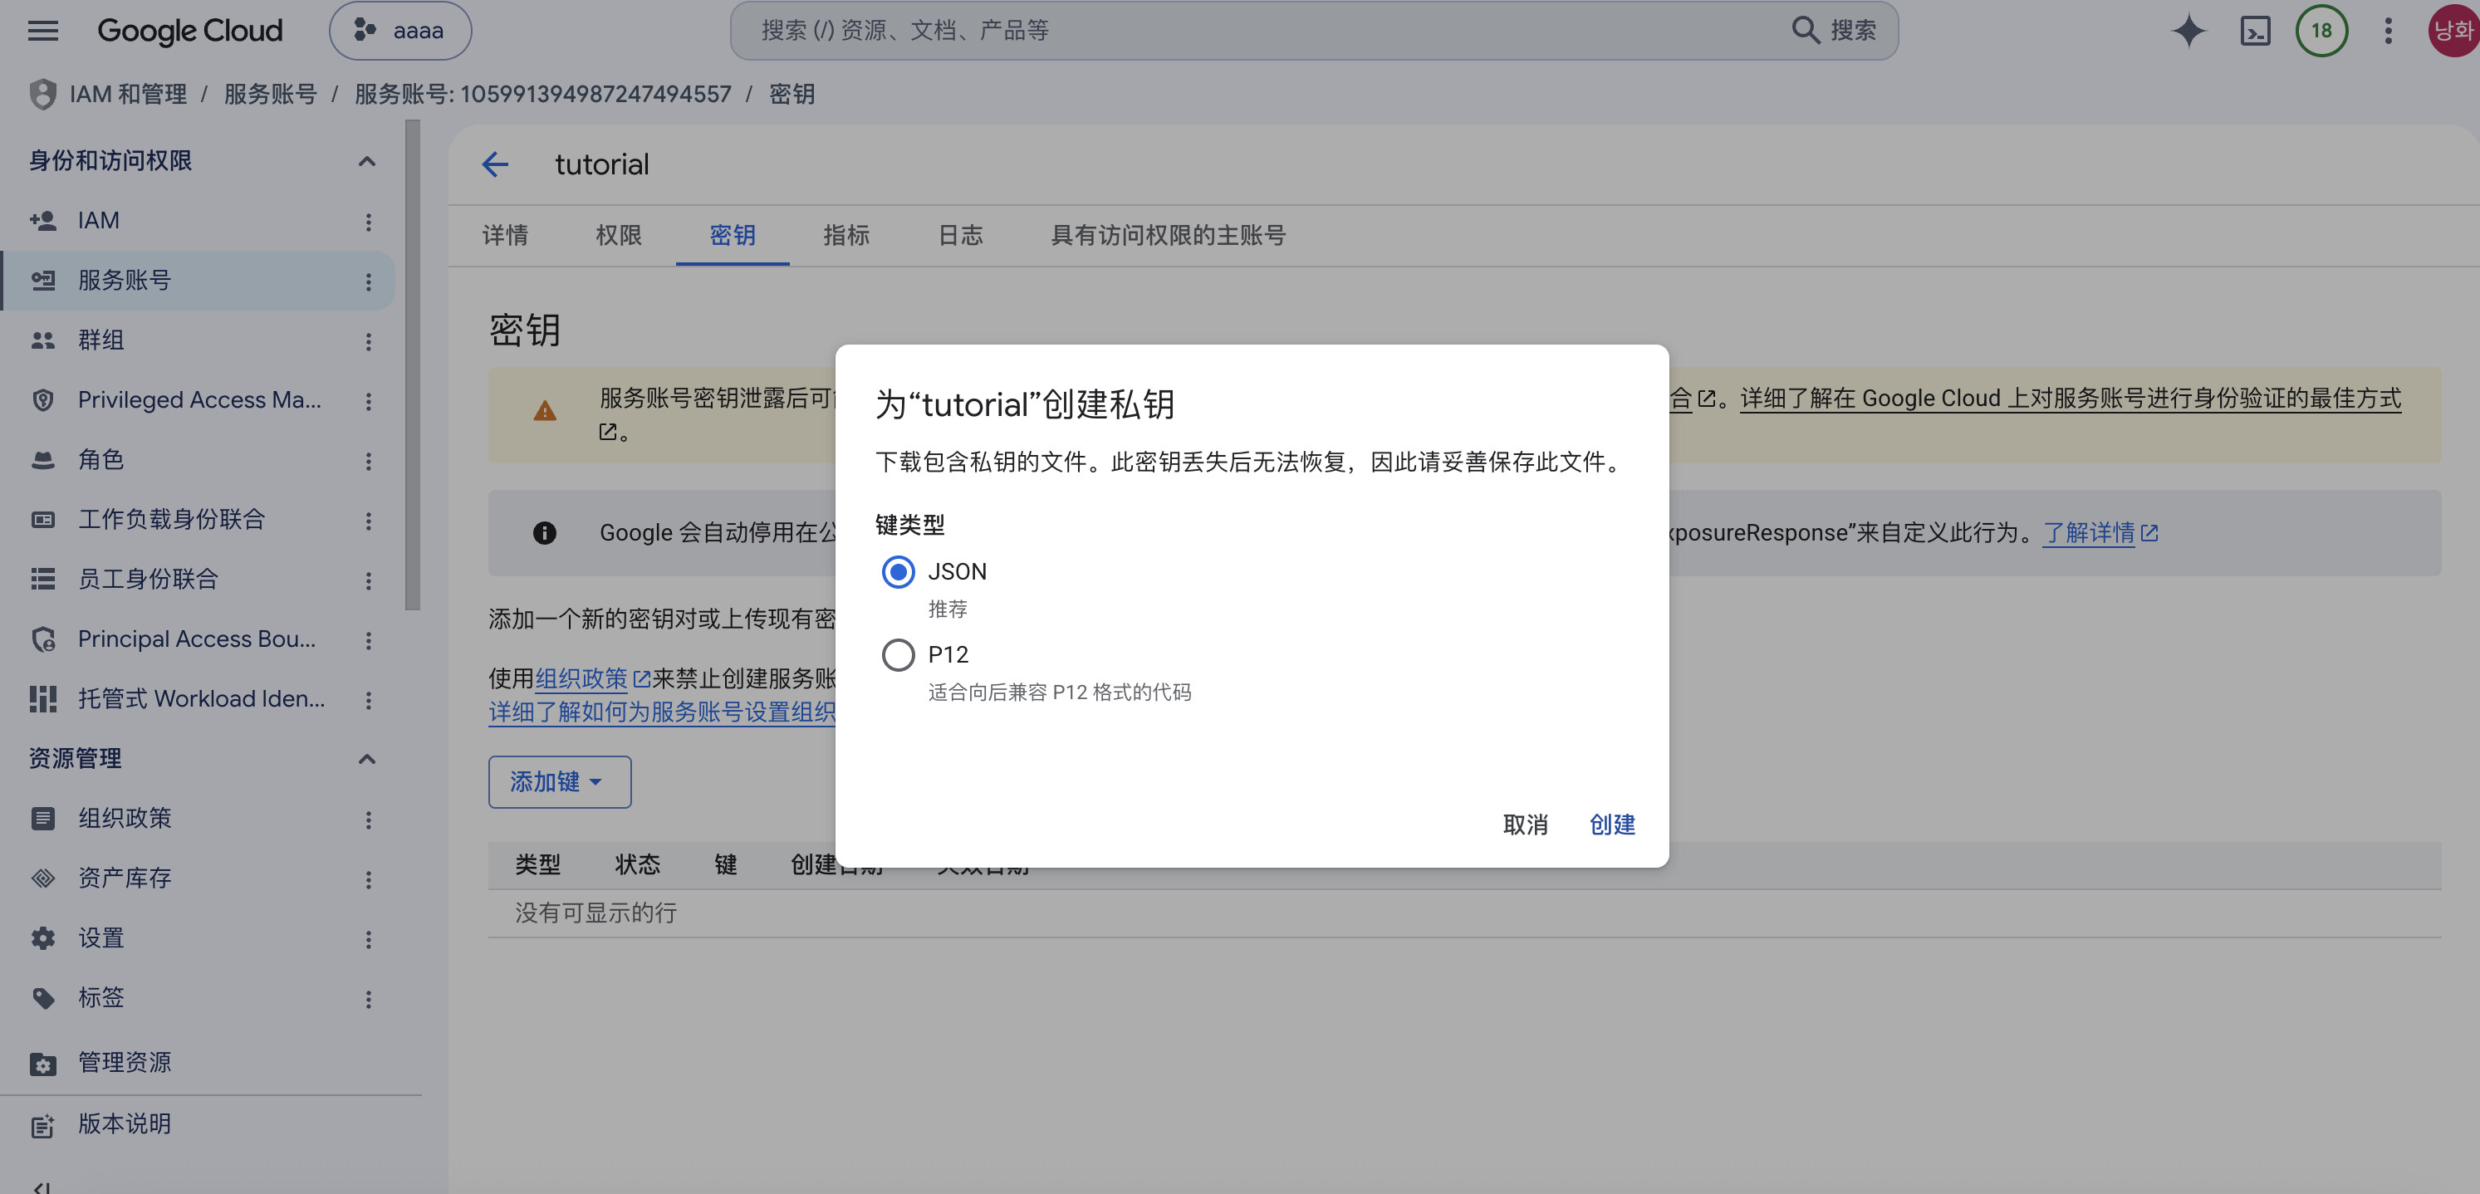This screenshot has width=2480, height=1194.
Task: Open the Google Cloud authentication best practices link
Action: click(x=2070, y=399)
